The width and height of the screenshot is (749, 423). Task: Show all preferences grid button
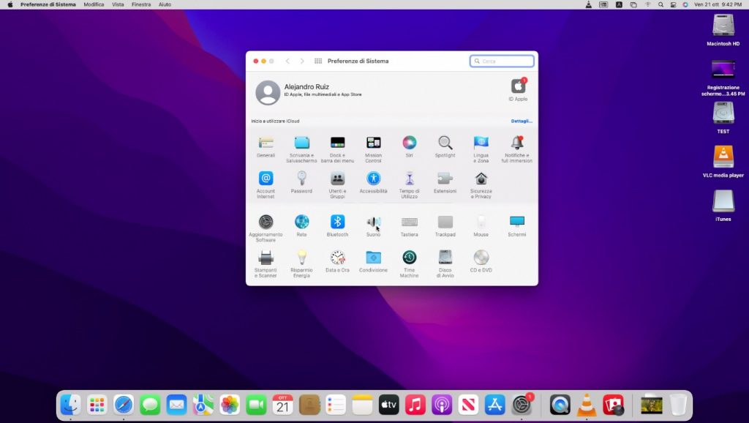click(x=318, y=61)
